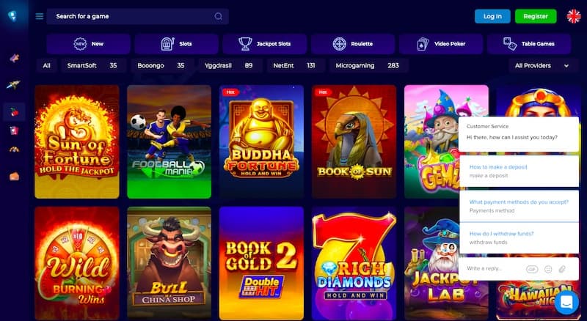This screenshot has height=321, width=587.
Task: Open the UK flag language selector
Action: tap(573, 16)
